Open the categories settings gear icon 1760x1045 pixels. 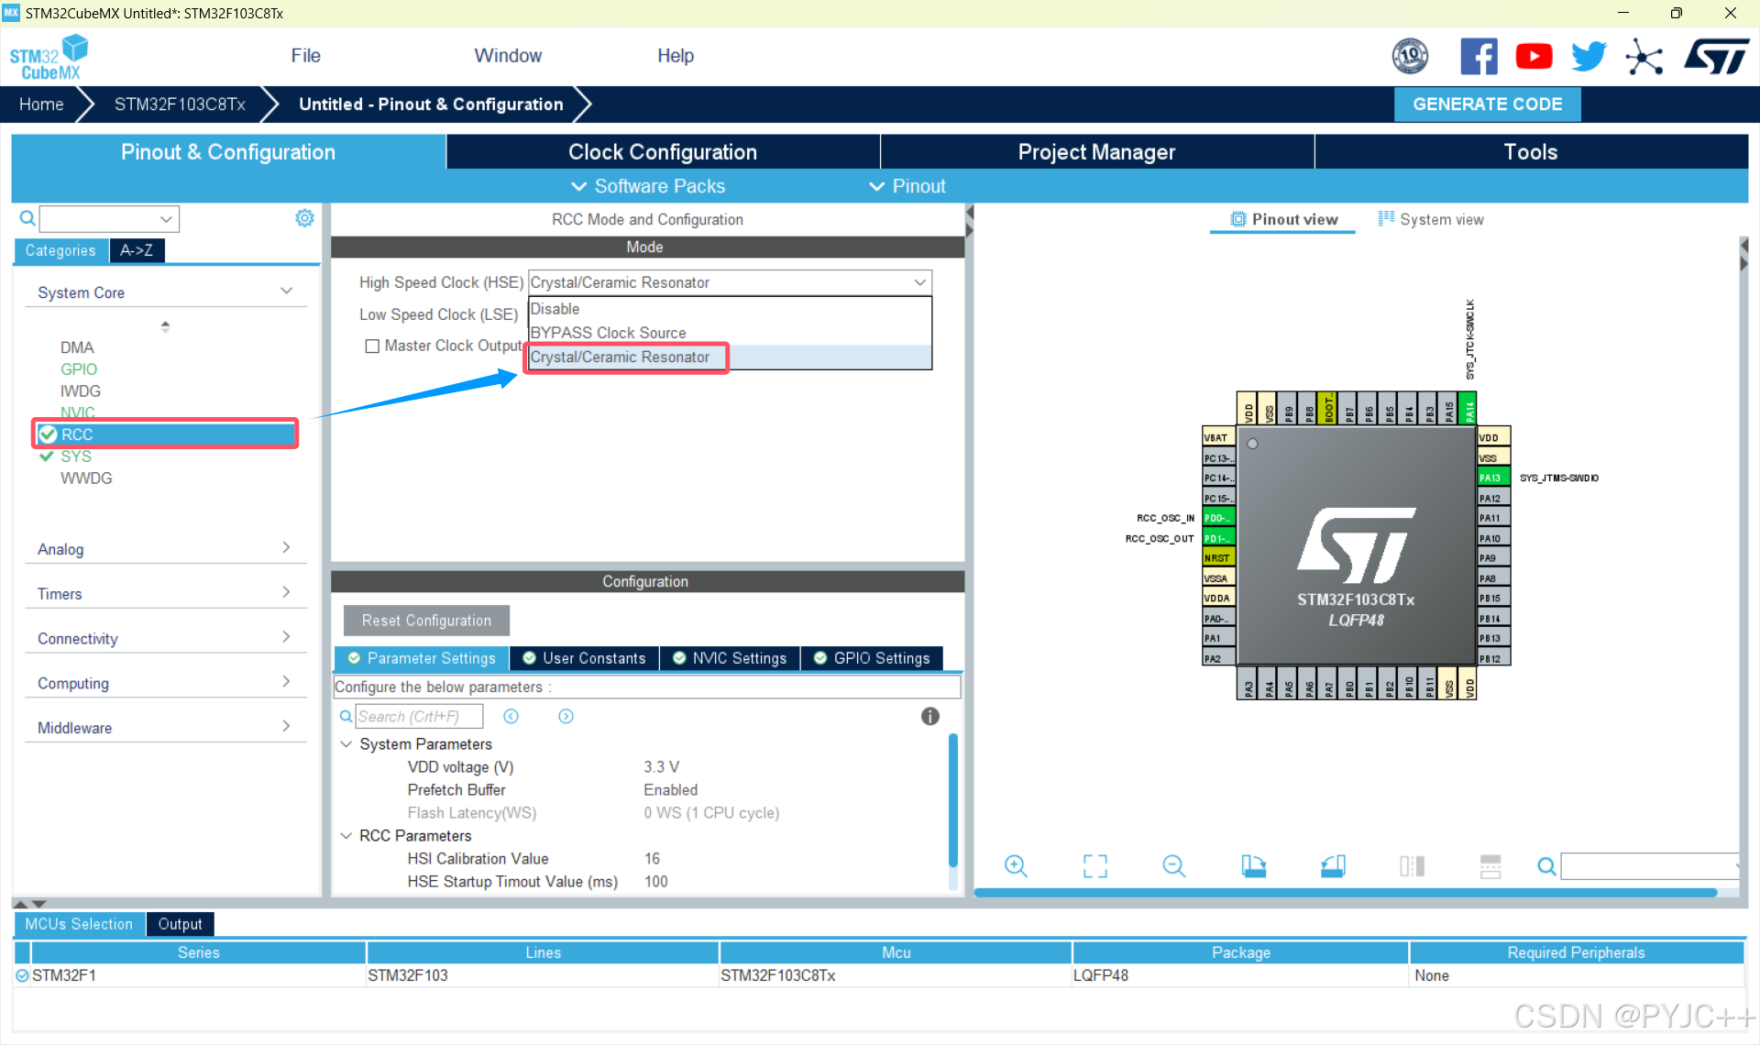tap(304, 218)
